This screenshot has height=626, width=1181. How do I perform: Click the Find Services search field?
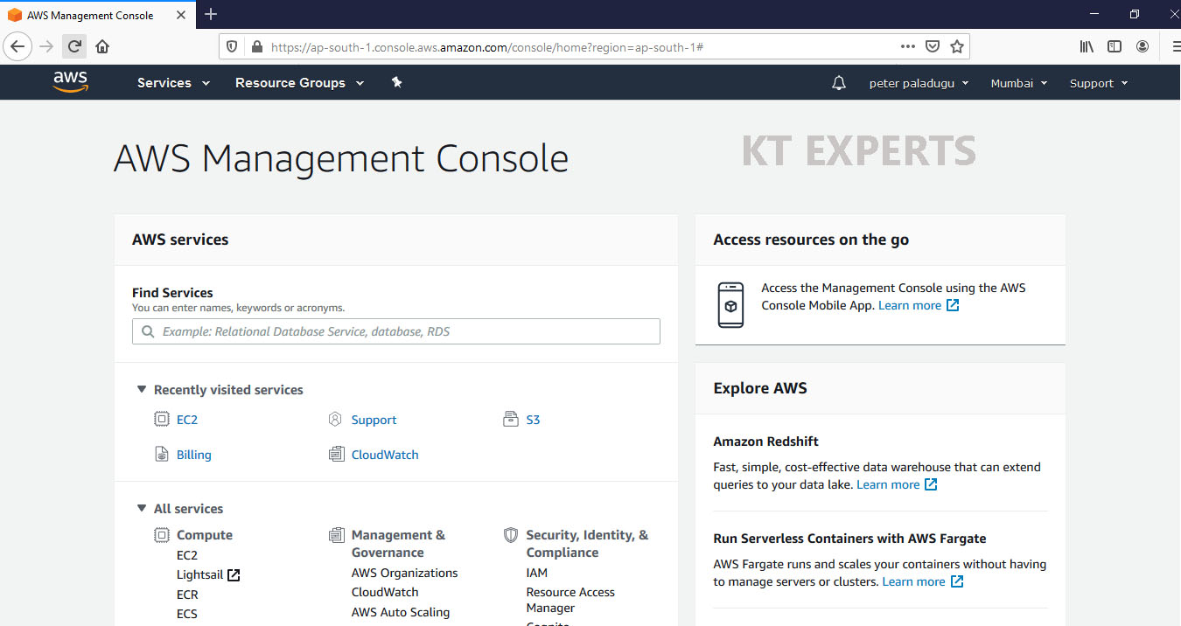pyautogui.click(x=396, y=331)
